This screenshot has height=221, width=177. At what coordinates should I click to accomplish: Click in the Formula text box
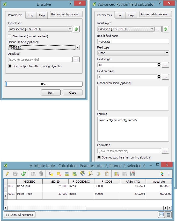pyautogui.click(x=133, y=129)
